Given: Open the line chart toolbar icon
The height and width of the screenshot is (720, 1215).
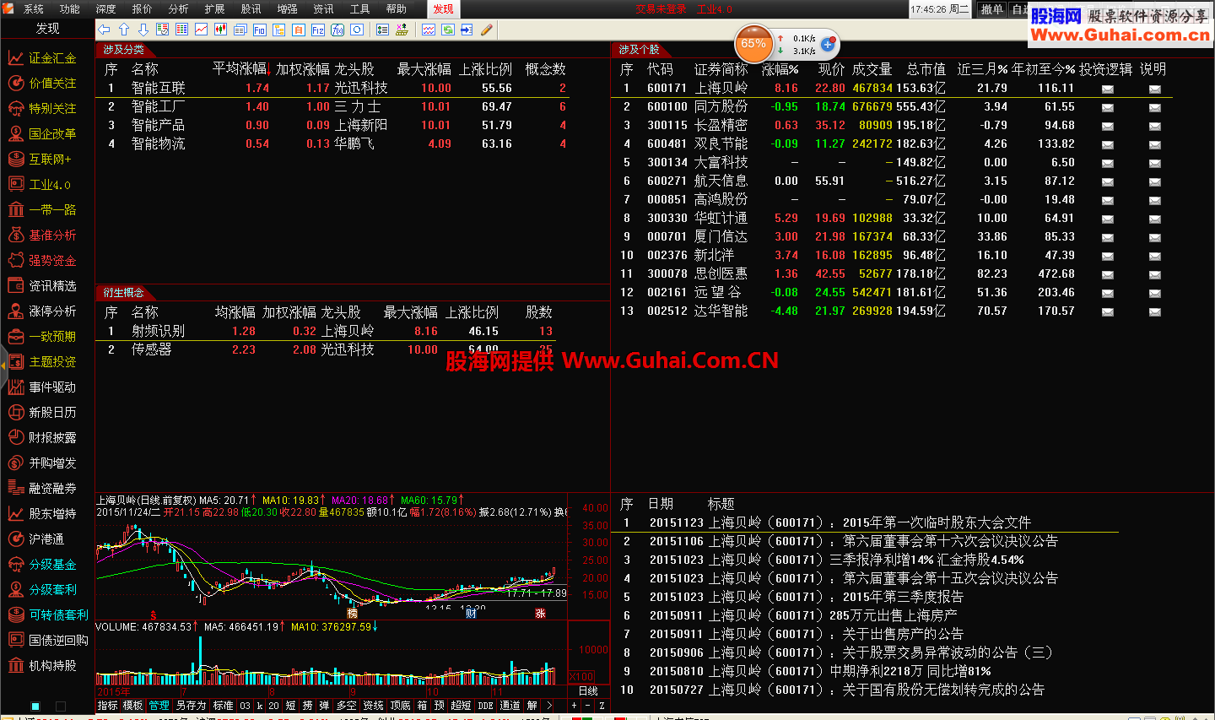Looking at the screenshot, I should (x=202, y=30).
